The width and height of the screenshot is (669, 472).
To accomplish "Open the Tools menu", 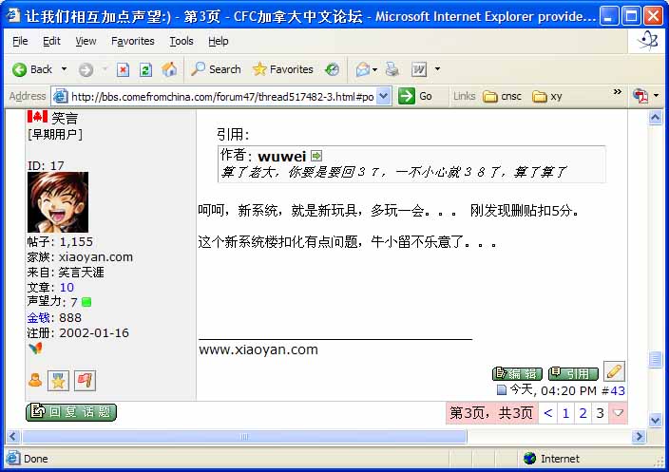I will coord(181,41).
